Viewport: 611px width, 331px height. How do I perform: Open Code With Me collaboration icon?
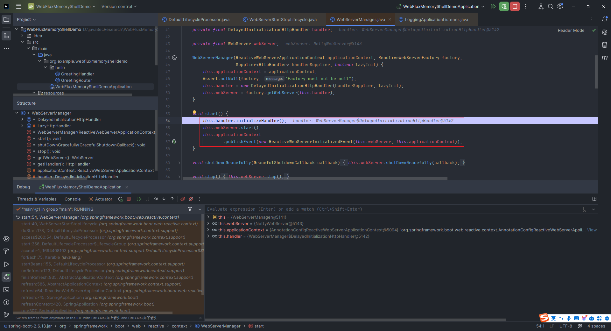point(541,6)
